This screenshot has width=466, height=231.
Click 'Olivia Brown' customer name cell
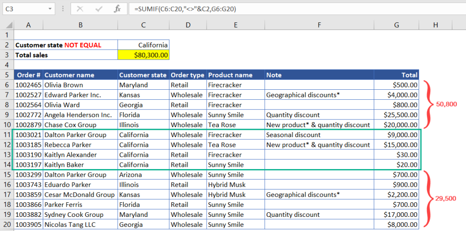tap(80, 85)
